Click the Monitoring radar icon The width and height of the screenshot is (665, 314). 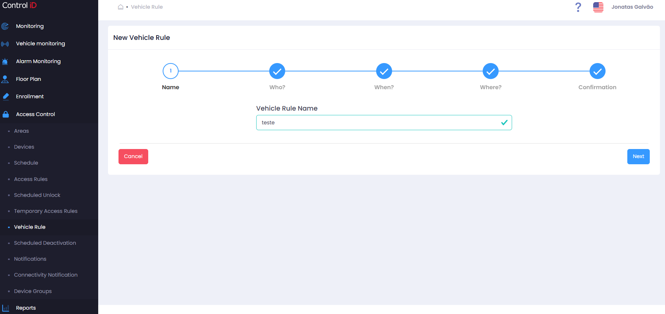(x=5, y=26)
